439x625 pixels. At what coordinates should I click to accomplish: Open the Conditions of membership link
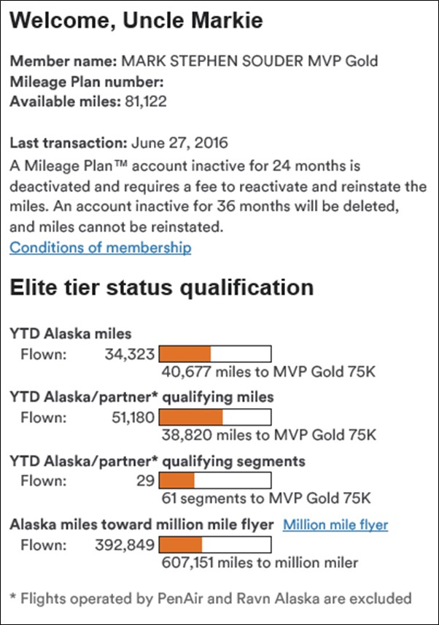[101, 248]
